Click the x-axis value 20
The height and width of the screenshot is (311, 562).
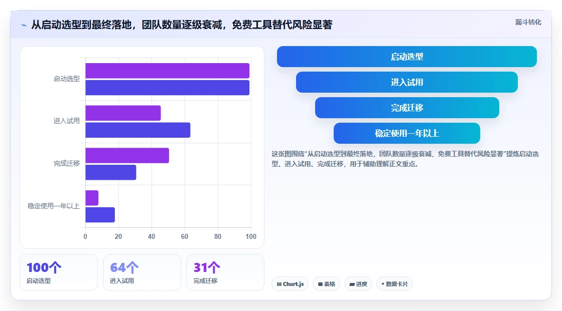pyautogui.click(x=118, y=236)
